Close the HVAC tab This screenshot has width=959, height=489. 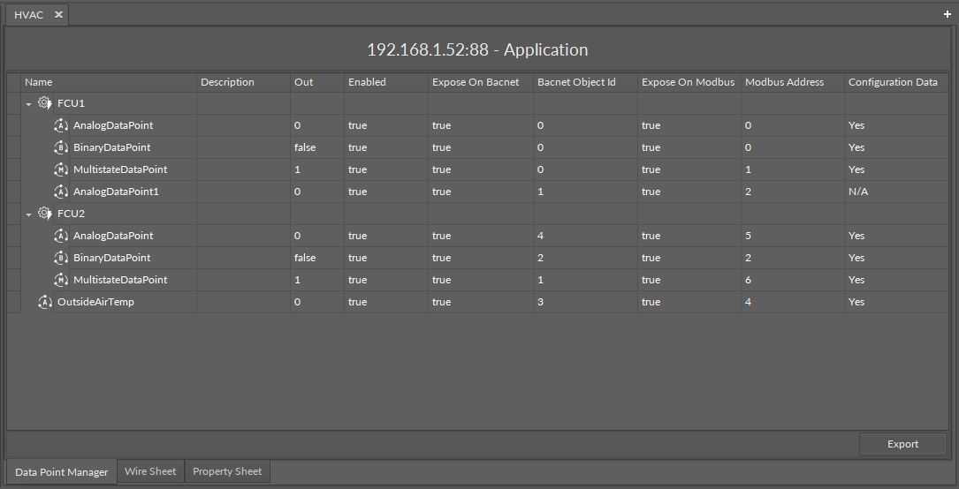point(58,15)
